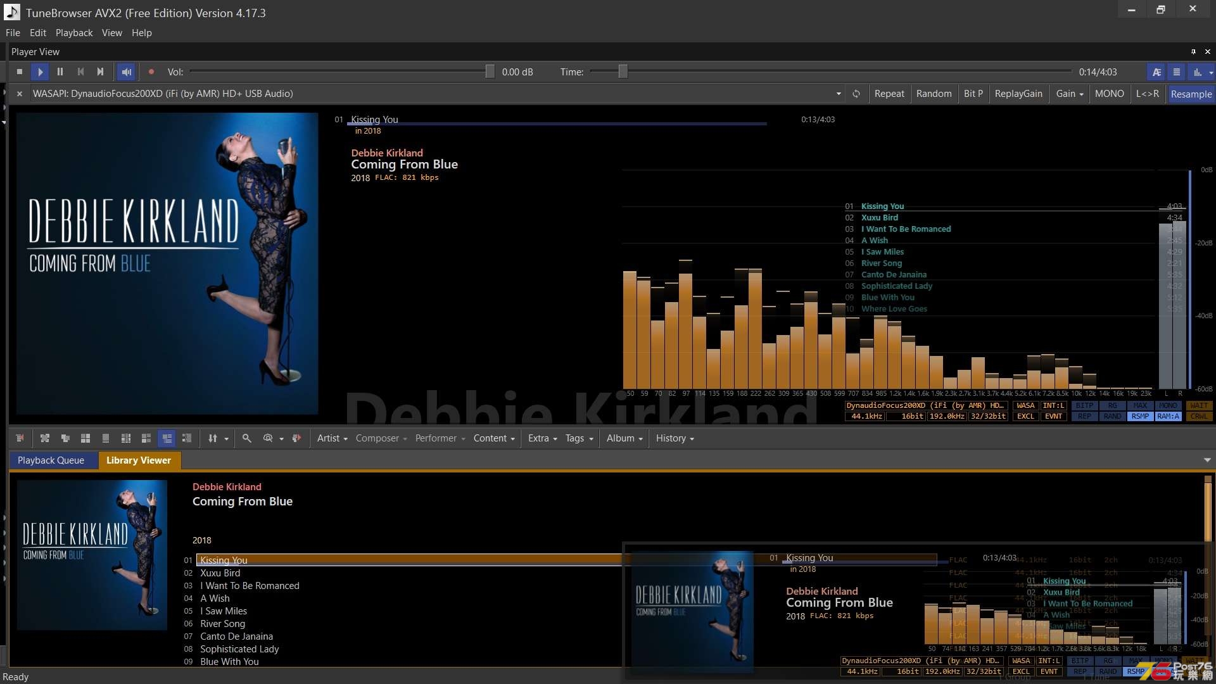Select 'Xuxu Bird' in the library track list
Image resolution: width=1216 pixels, height=684 pixels.
[220, 573]
